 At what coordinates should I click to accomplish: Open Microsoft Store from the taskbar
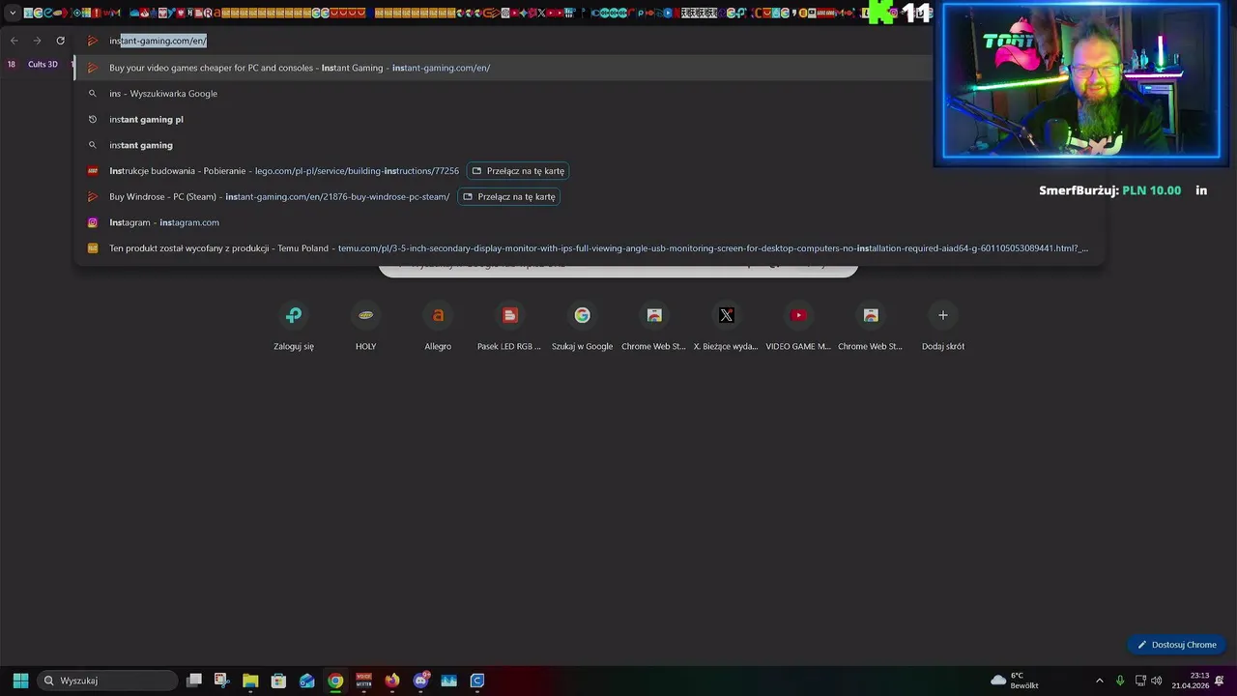[x=278, y=681]
